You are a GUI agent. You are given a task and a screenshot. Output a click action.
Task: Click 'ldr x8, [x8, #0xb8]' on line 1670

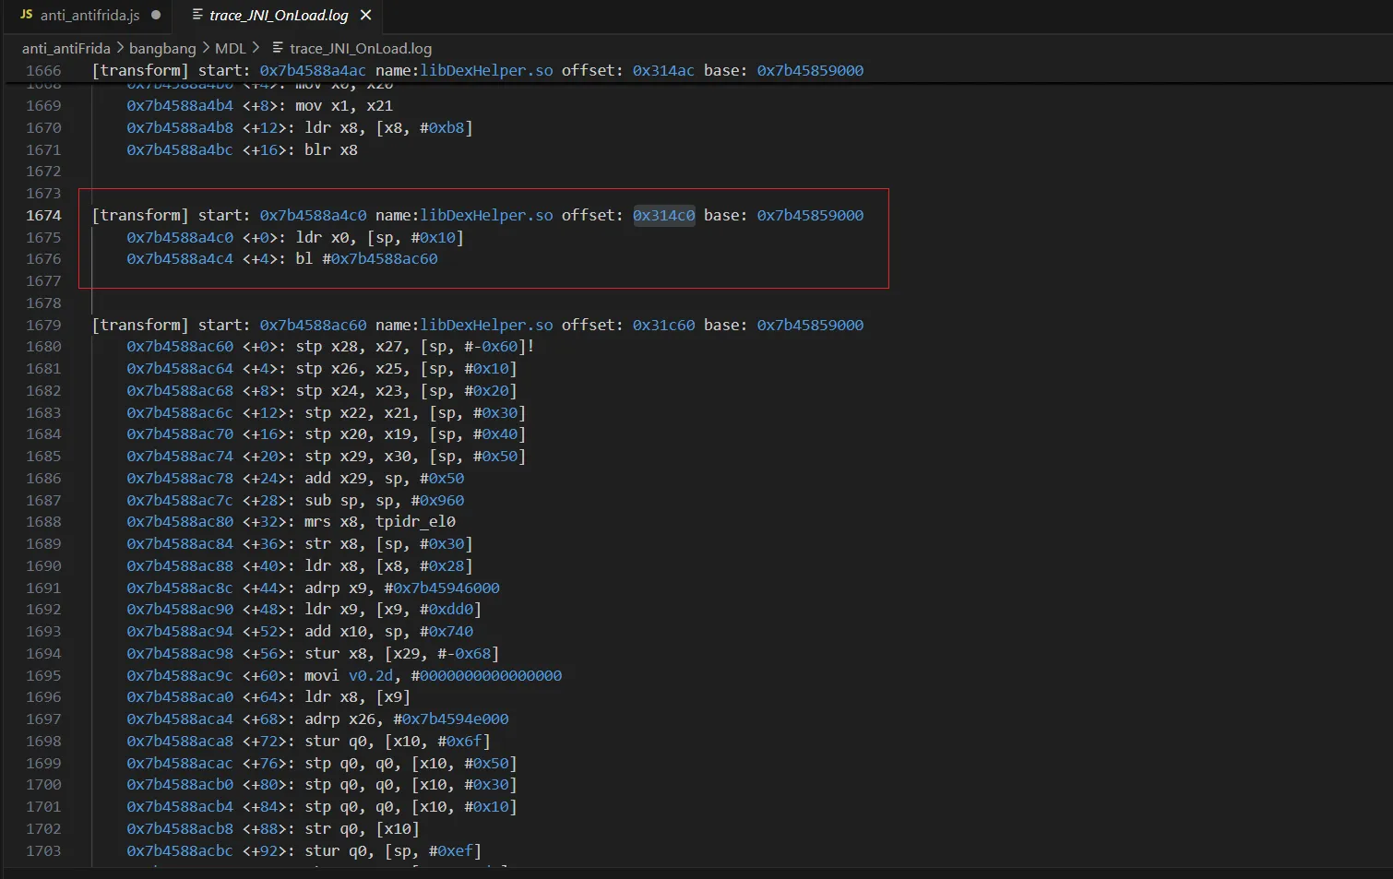click(x=388, y=128)
